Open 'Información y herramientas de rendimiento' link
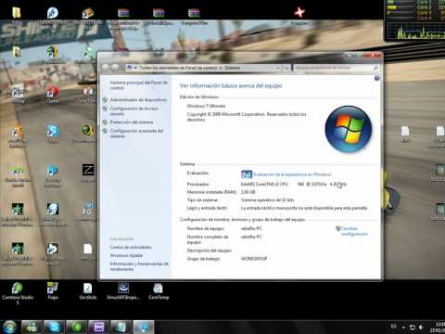The height and width of the screenshot is (334, 445). pos(139,266)
